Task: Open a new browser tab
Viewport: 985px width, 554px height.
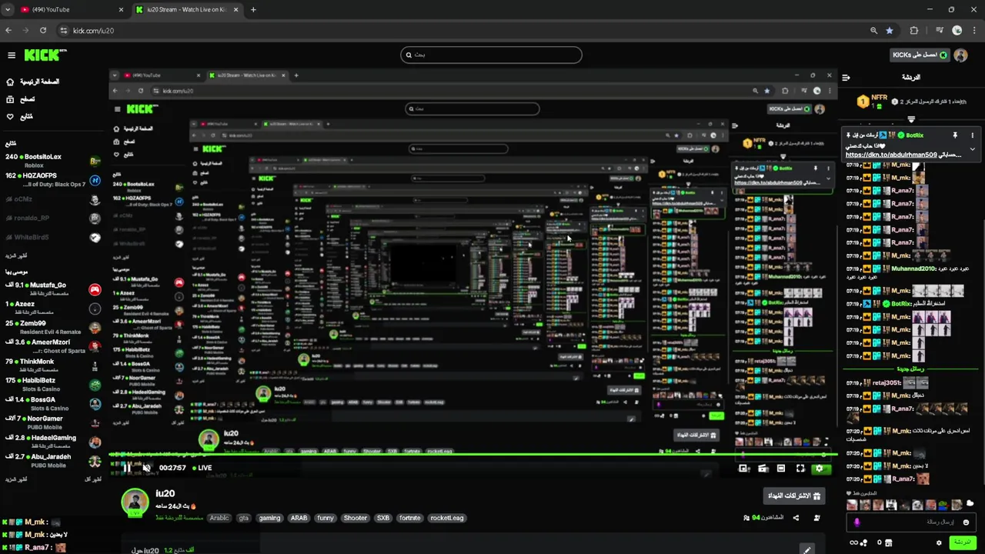Action: tap(253, 9)
